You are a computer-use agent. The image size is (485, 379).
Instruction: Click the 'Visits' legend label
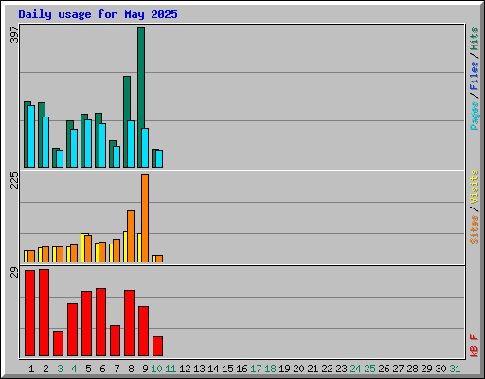474,188
